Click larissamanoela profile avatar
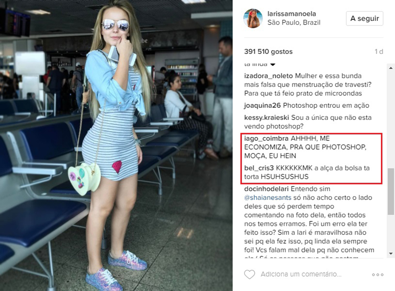395x291 pixels. tap(253, 19)
